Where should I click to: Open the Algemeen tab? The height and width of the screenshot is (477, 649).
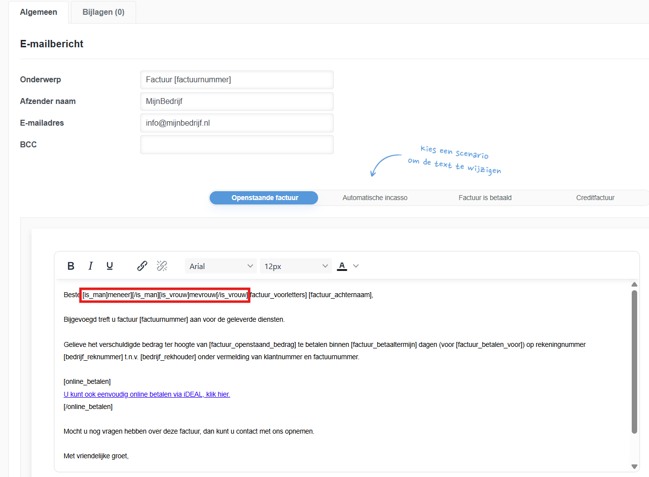point(38,12)
